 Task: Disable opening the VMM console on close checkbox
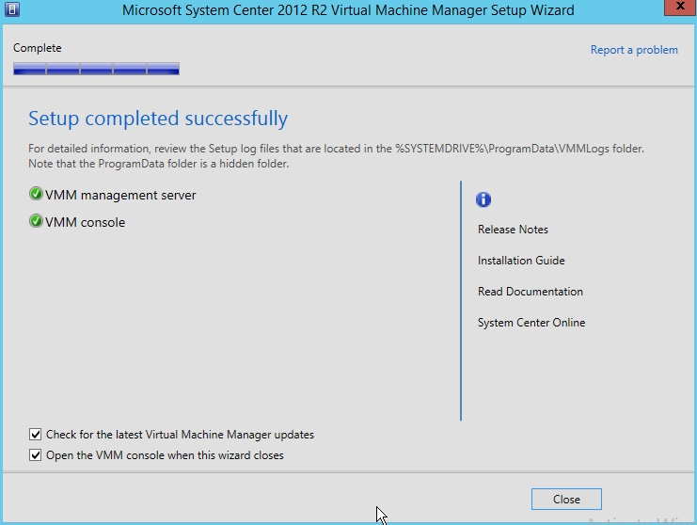click(36, 455)
